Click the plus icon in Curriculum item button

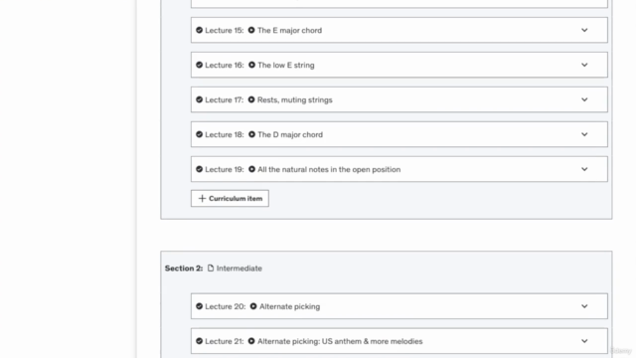pos(202,199)
